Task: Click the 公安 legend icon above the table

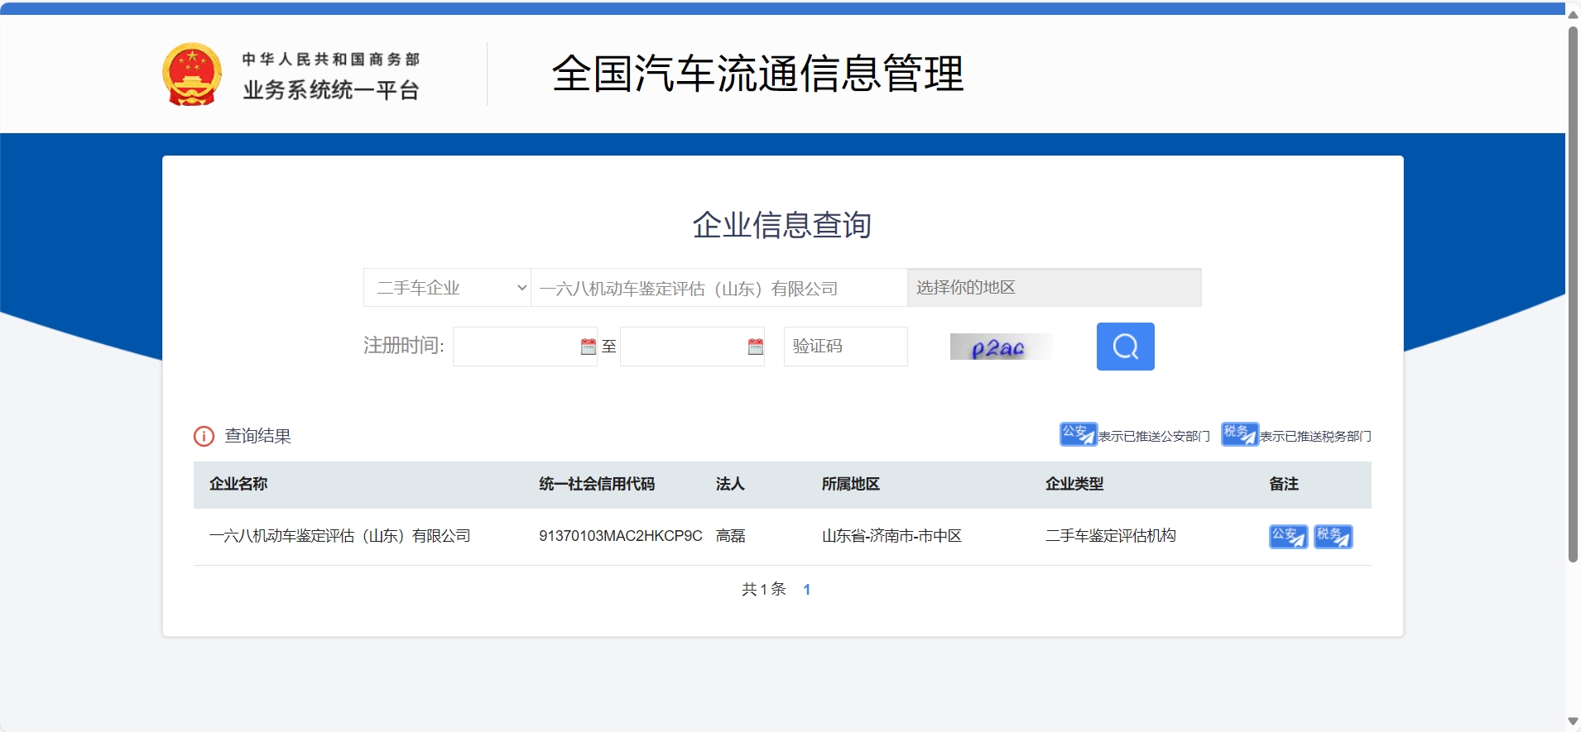Action: coord(1078,434)
